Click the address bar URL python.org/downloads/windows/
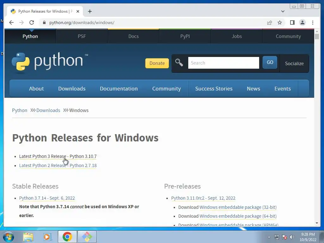 82,22
